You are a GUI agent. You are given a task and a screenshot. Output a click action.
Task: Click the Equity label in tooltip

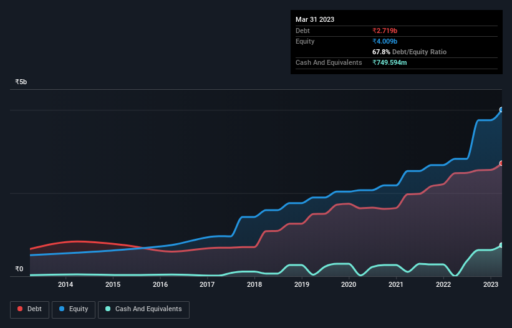[x=305, y=41]
